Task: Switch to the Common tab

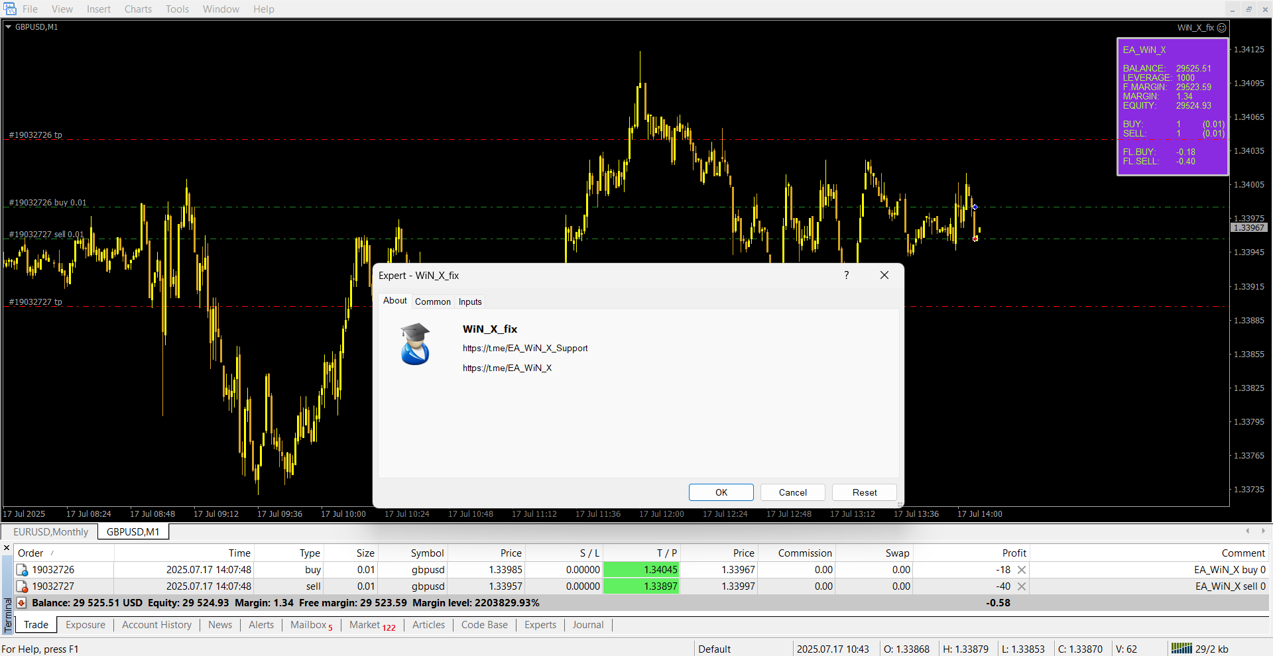Action: click(x=432, y=301)
